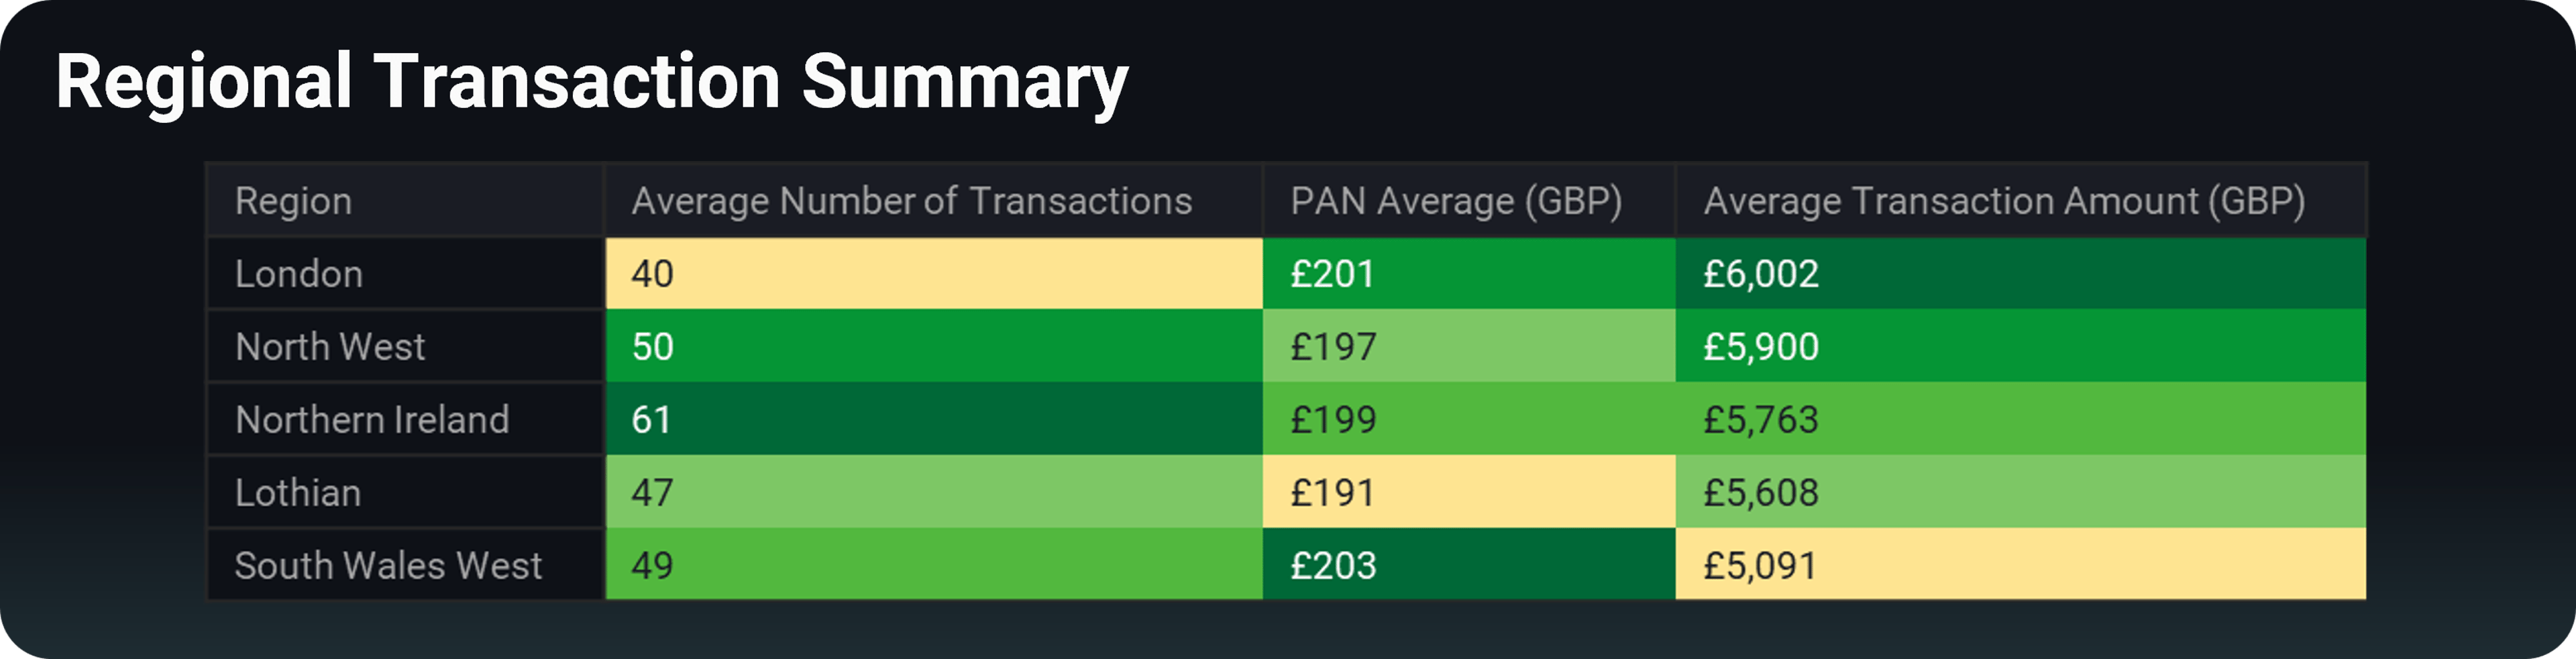Click the Average Number of Transactions header

tap(911, 201)
